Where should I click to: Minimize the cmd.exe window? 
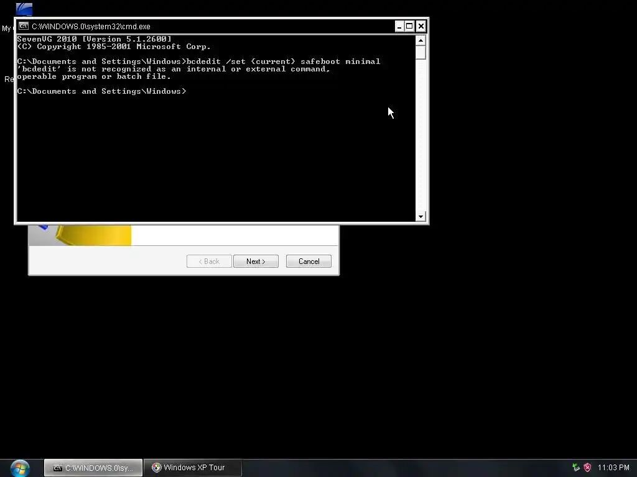[x=399, y=26]
